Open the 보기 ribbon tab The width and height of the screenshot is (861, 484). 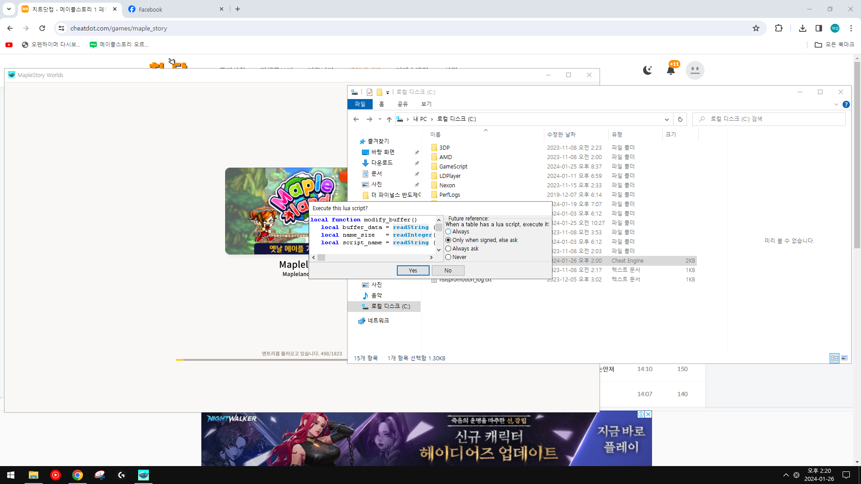(x=426, y=104)
